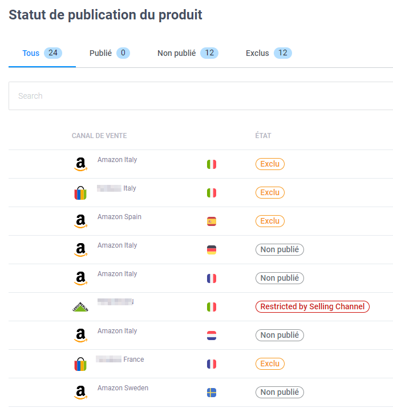Click the CANAL DE VENTE column header
The width and height of the screenshot is (393, 408).
(x=99, y=136)
